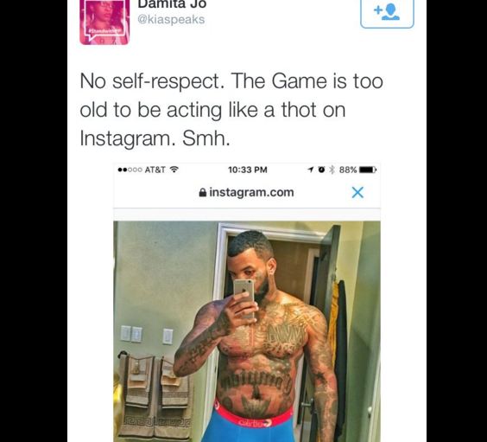Screen dimensions: 487x442
Task: Open the Damita Jo display name
Action: coord(172,3)
